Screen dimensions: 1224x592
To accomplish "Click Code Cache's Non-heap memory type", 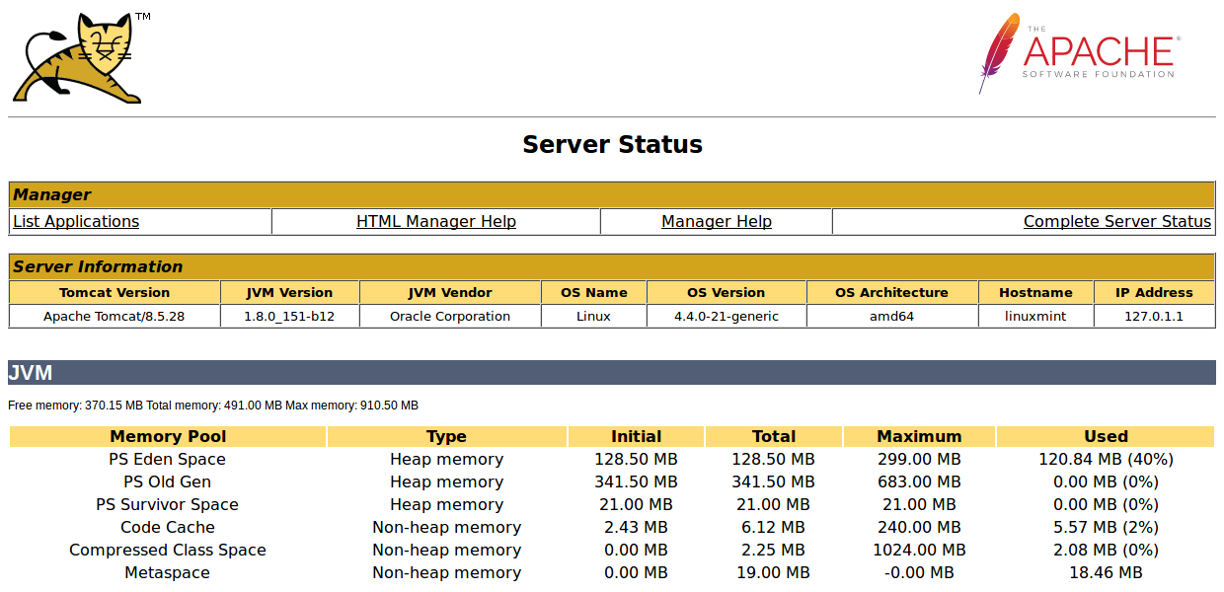I will tap(447, 528).
